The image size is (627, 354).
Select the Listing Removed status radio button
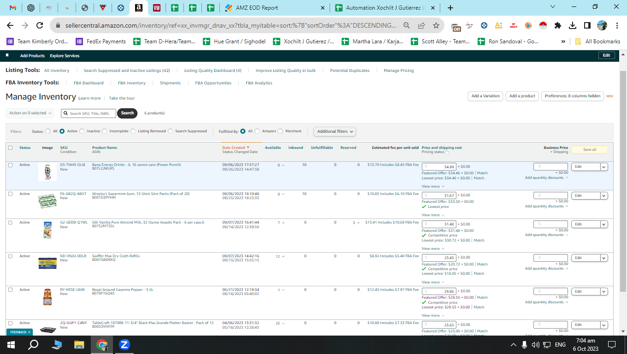tap(133, 131)
